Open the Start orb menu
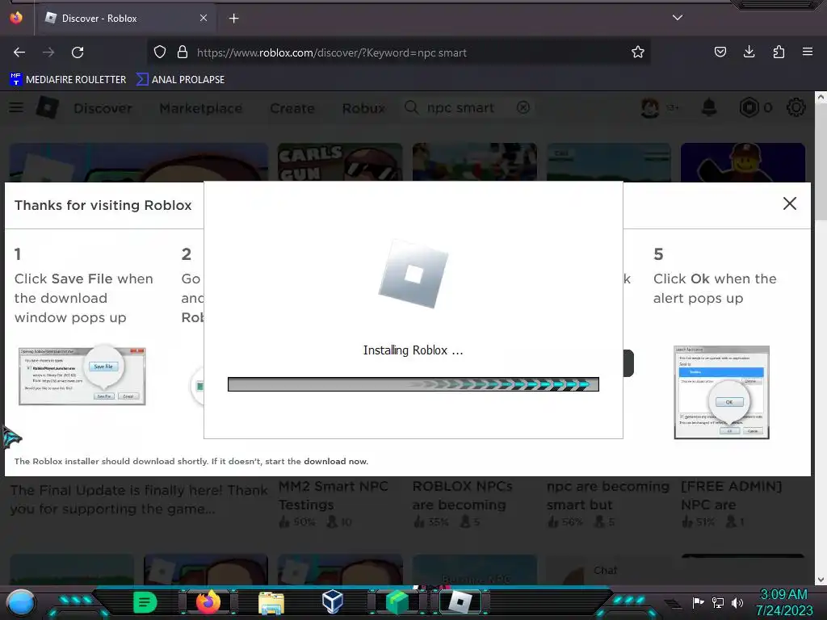 [20, 602]
